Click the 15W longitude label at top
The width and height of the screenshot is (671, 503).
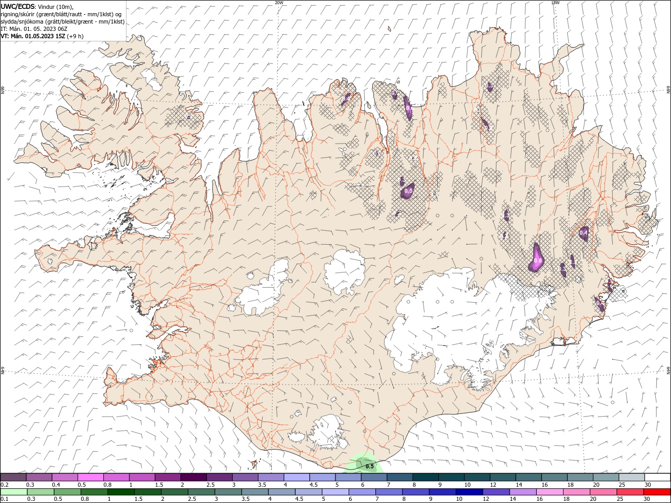[555, 3]
